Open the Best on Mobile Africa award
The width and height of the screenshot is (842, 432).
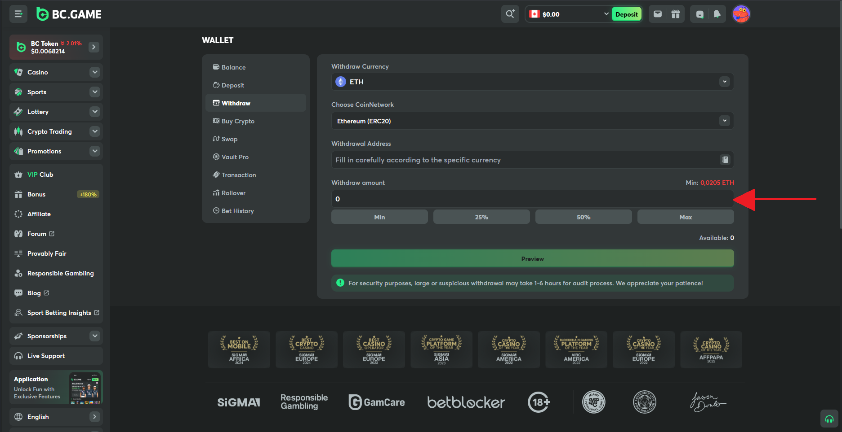tap(239, 349)
